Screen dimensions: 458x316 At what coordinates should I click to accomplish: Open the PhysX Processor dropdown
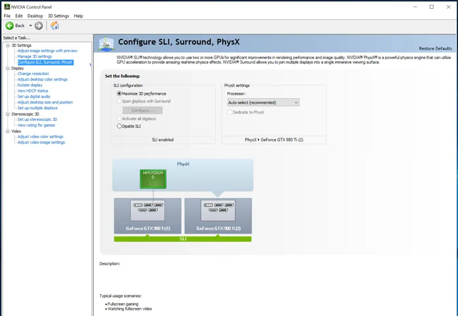click(x=263, y=102)
